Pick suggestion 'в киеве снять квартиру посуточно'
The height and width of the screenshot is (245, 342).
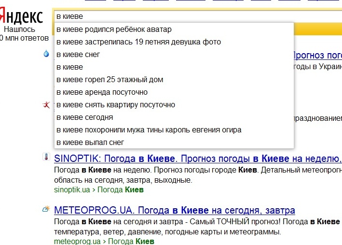[174, 105]
